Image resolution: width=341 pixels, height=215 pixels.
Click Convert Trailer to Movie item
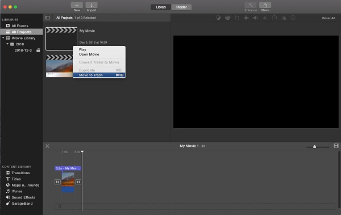click(99, 62)
